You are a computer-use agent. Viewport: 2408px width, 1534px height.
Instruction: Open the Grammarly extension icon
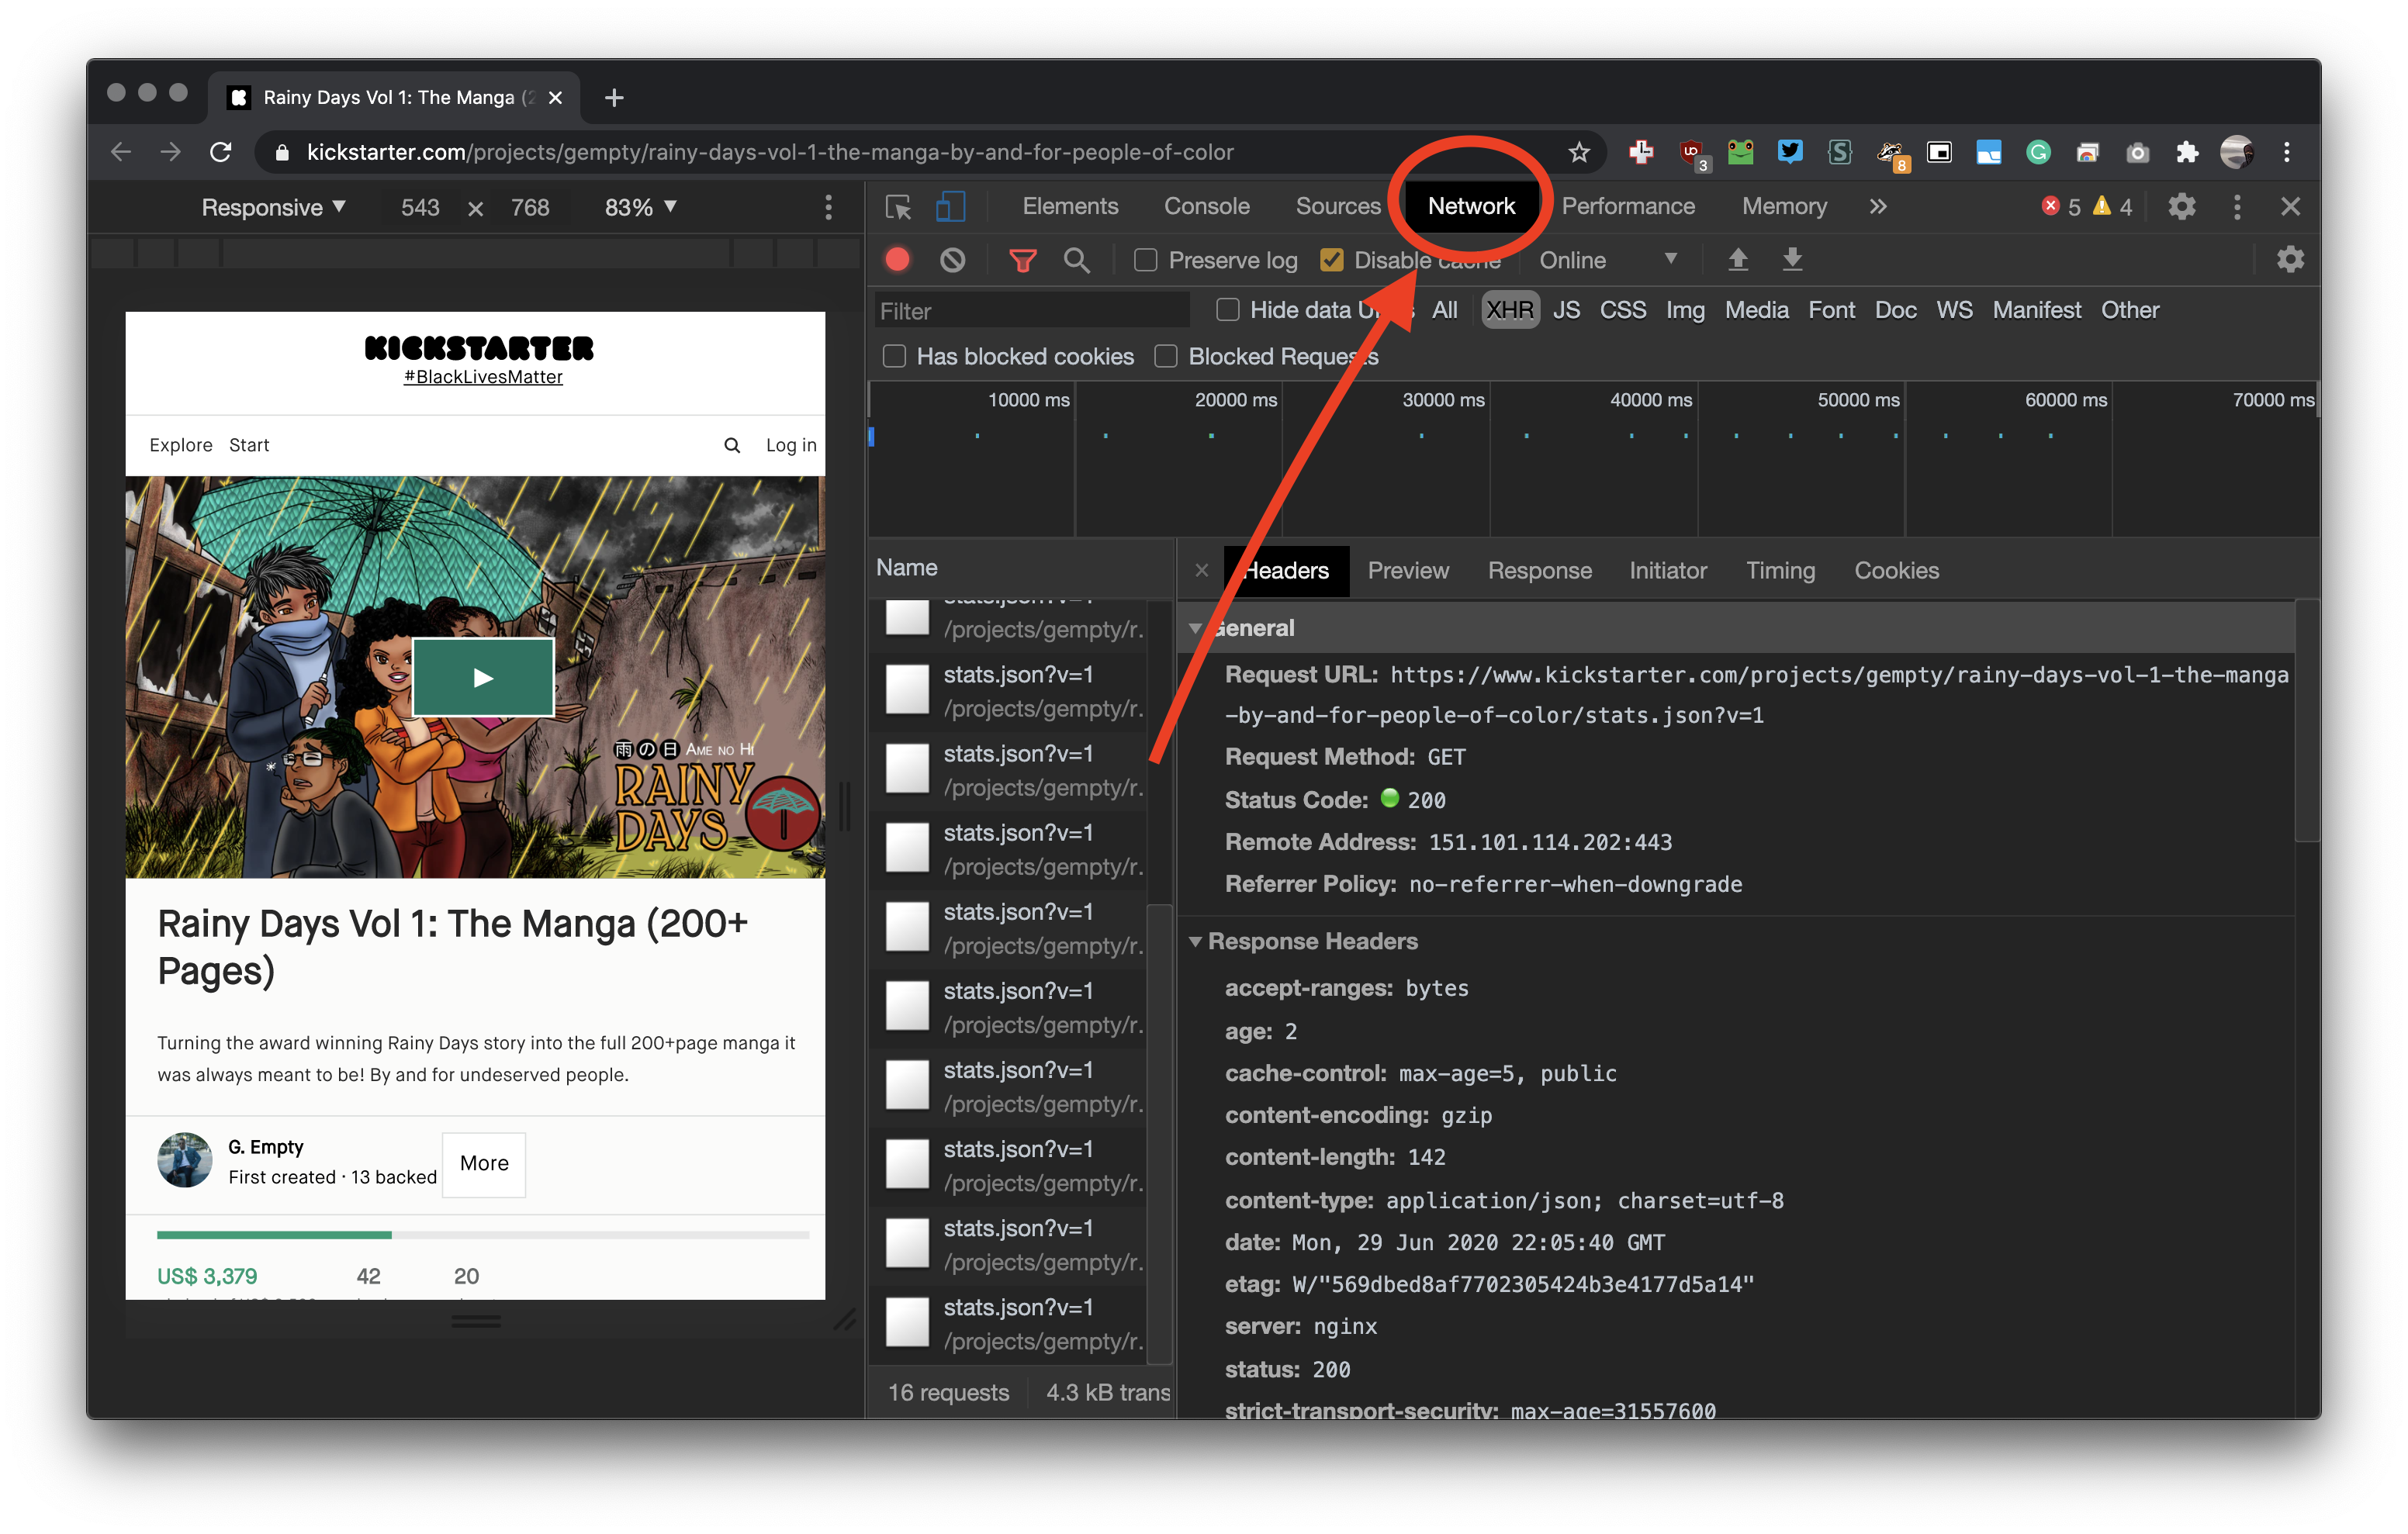pos(2038,152)
